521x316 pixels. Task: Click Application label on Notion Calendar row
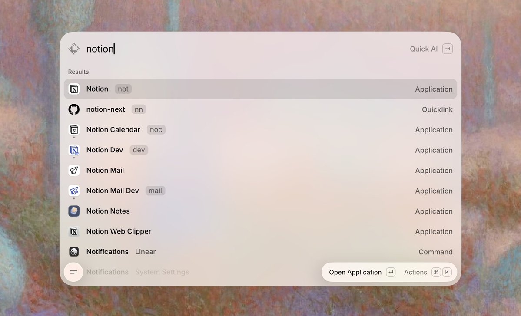click(x=434, y=130)
